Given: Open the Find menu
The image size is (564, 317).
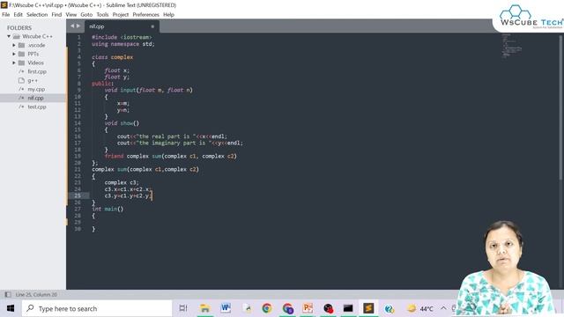Looking at the screenshot, I should pyautogui.click(x=56, y=15).
